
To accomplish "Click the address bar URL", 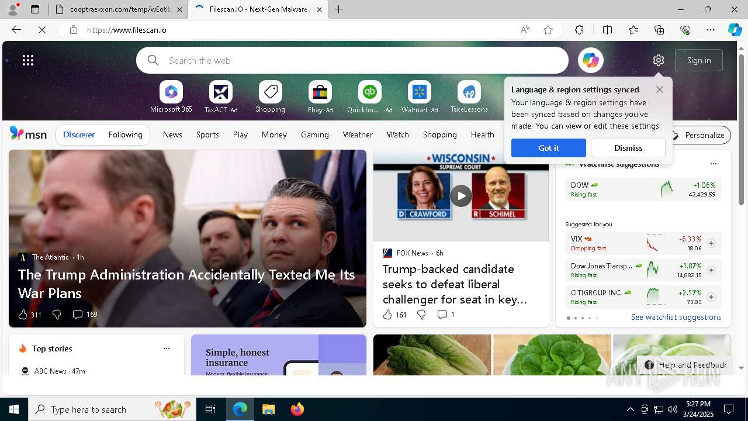I will pyautogui.click(x=127, y=30).
